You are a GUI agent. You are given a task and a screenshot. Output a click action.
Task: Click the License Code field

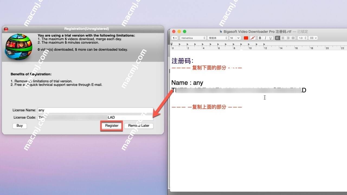(x=95, y=118)
